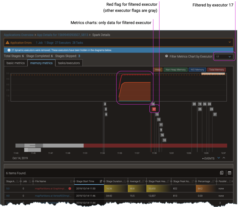
Task: Click executor flag 25 on timeline
Action: pyautogui.click(x=200, y=109)
